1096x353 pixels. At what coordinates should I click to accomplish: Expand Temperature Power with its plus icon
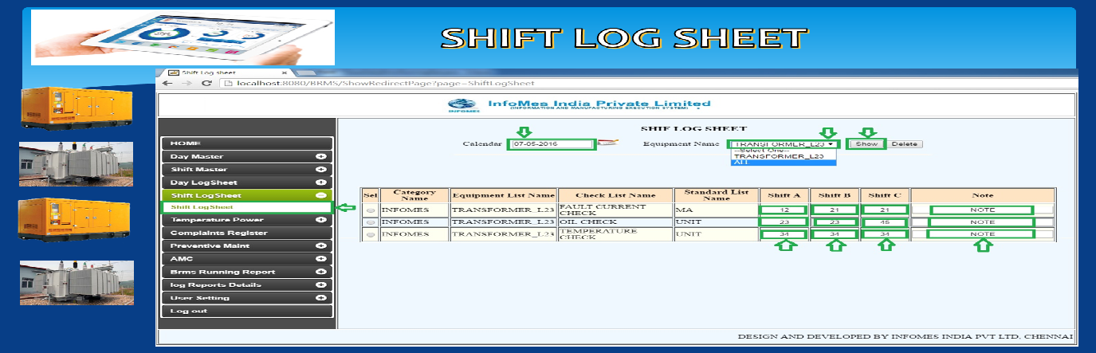point(320,220)
